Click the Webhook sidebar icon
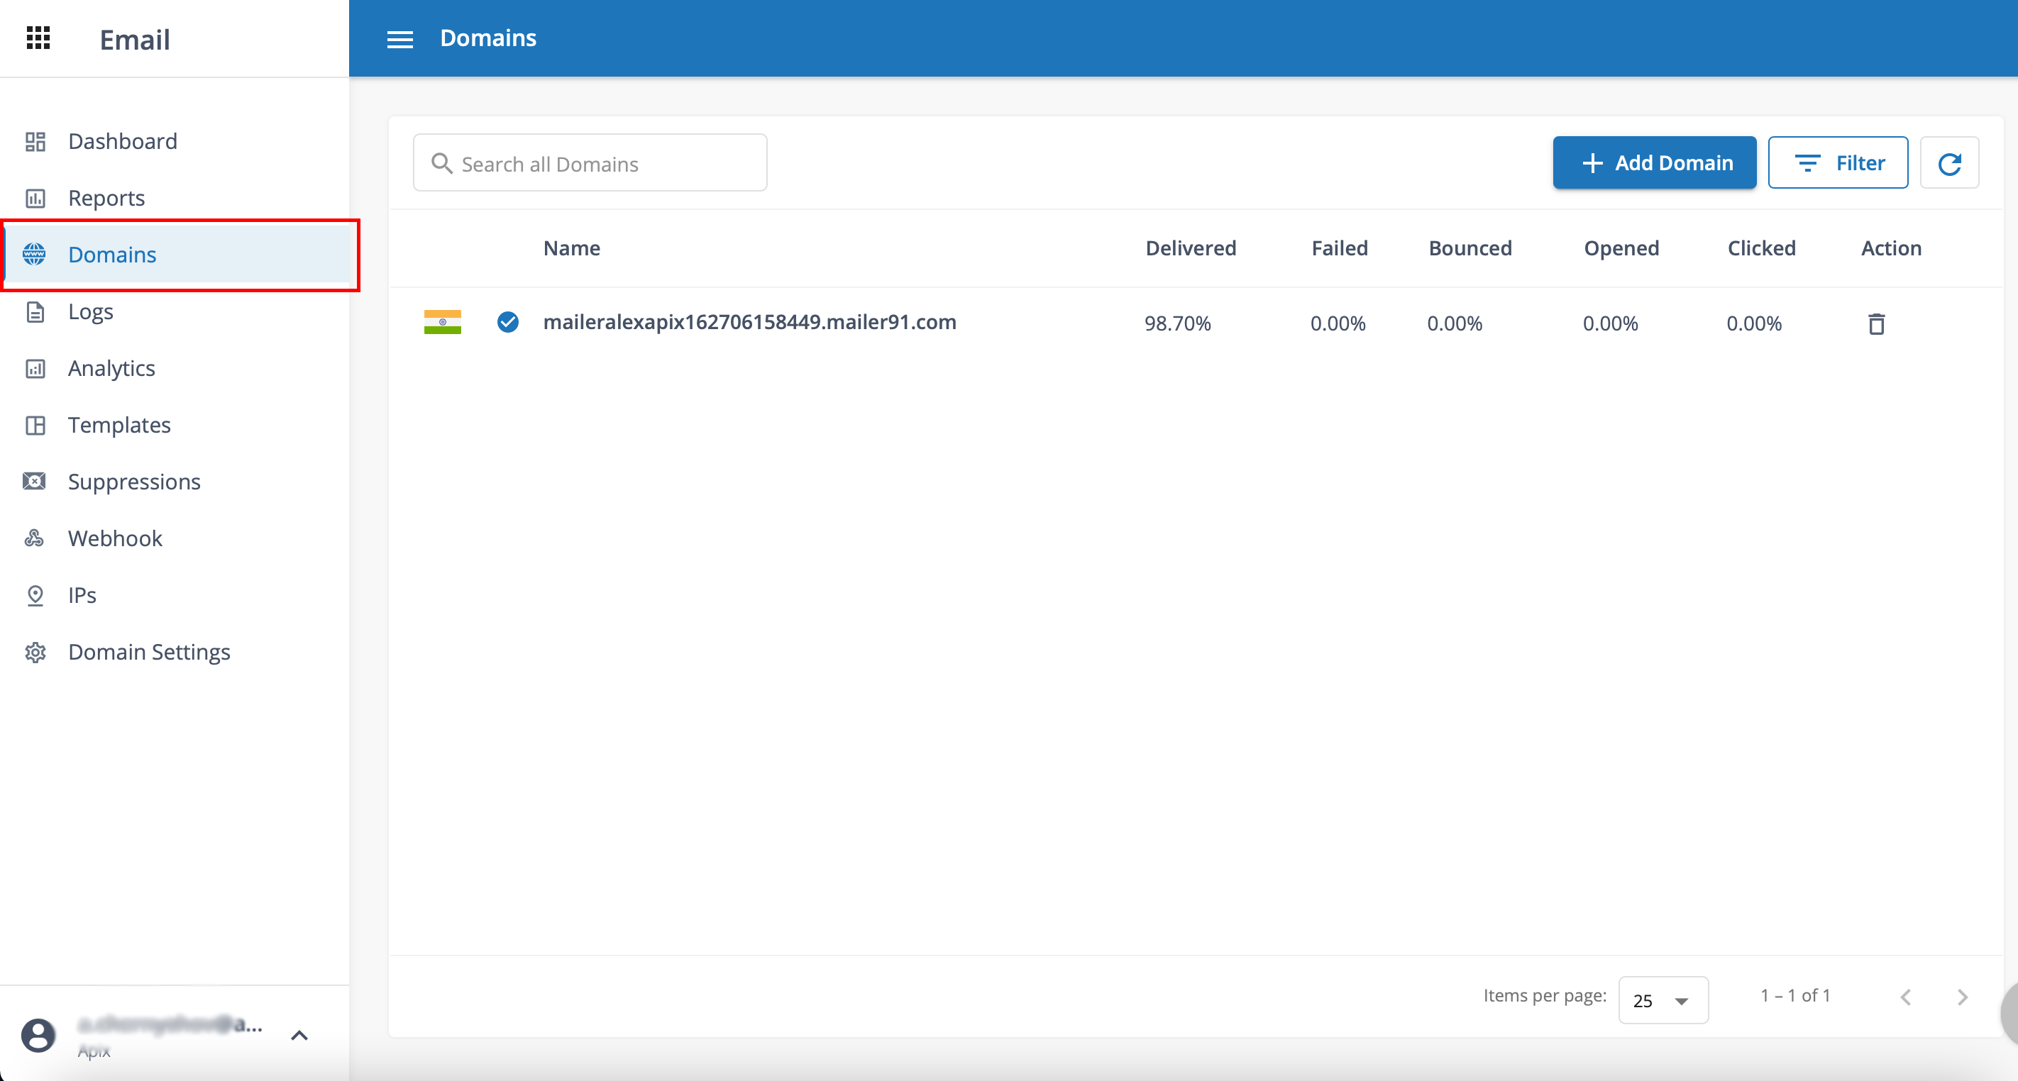Screen dimensions: 2018x1081 pyautogui.click(x=38, y=538)
